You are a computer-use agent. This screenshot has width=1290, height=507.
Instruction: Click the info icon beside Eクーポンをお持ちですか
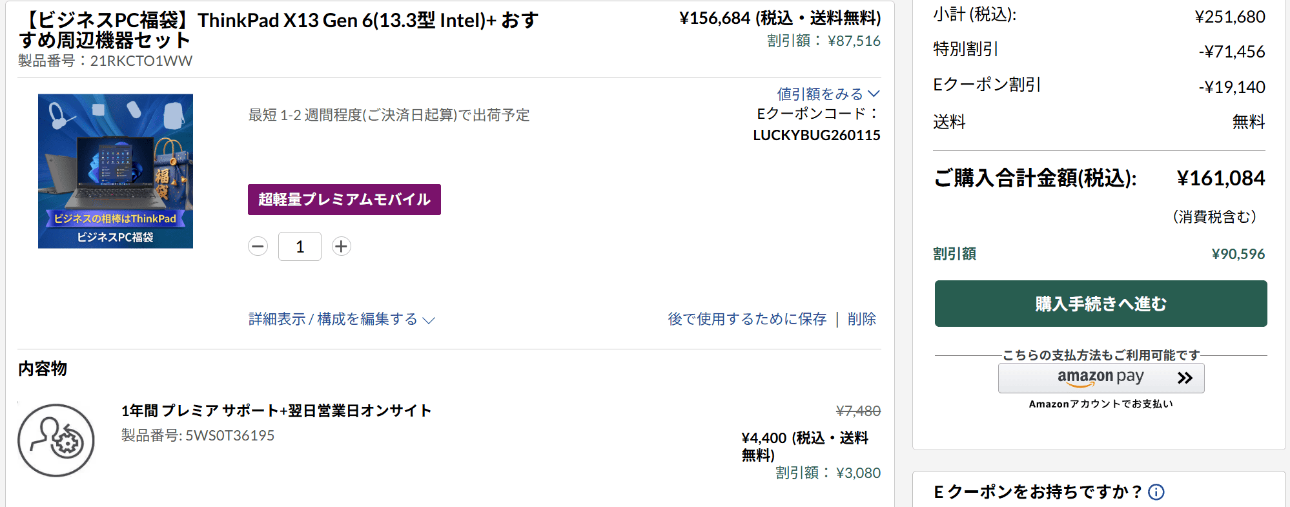[1156, 492]
